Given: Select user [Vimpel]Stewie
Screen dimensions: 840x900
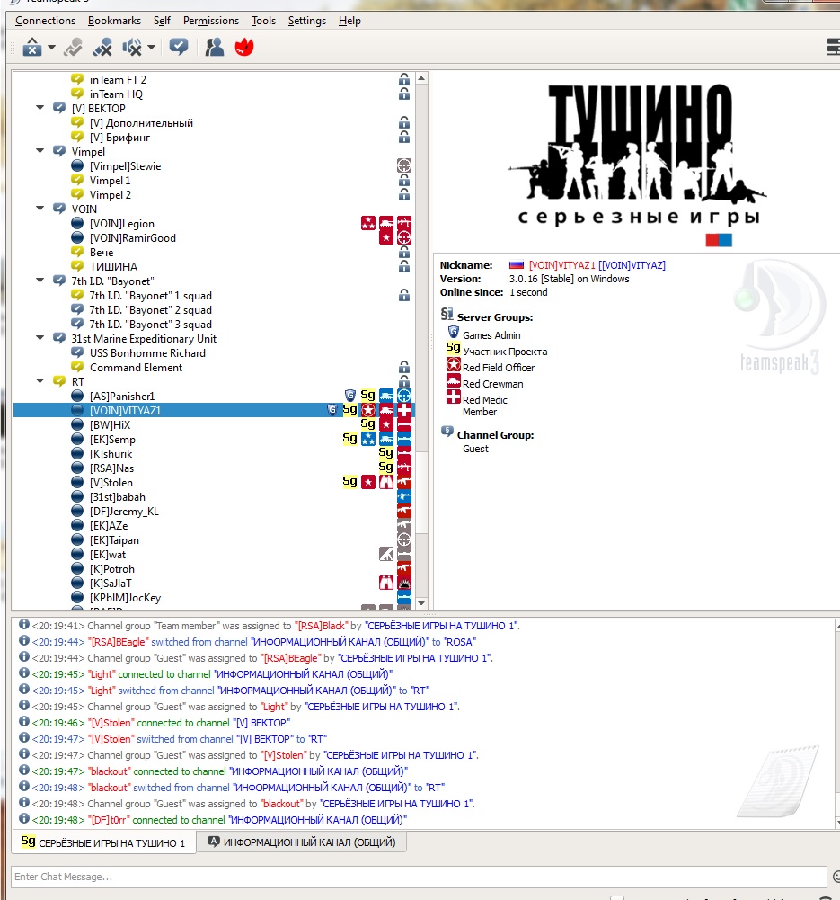Looking at the screenshot, I should tap(125, 165).
